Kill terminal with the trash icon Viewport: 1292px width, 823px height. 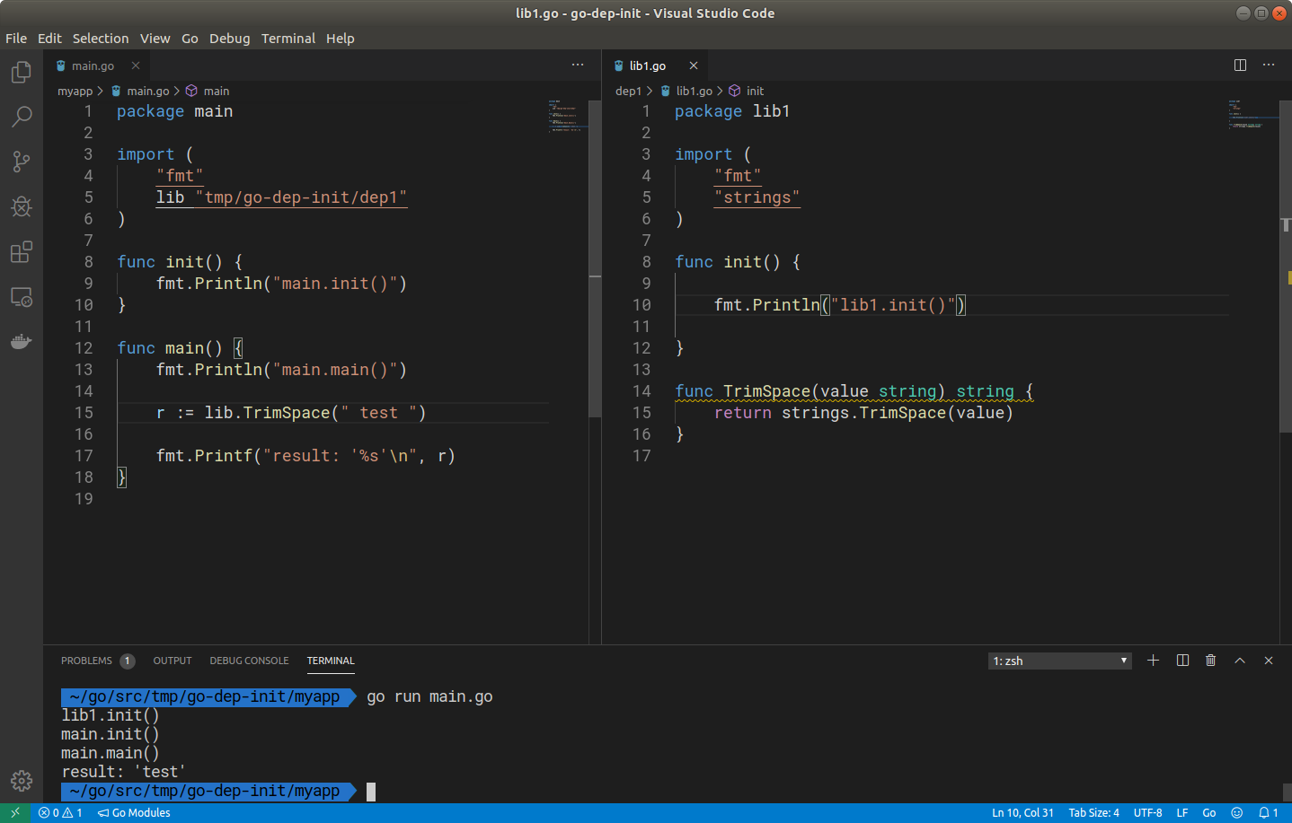pyautogui.click(x=1210, y=661)
